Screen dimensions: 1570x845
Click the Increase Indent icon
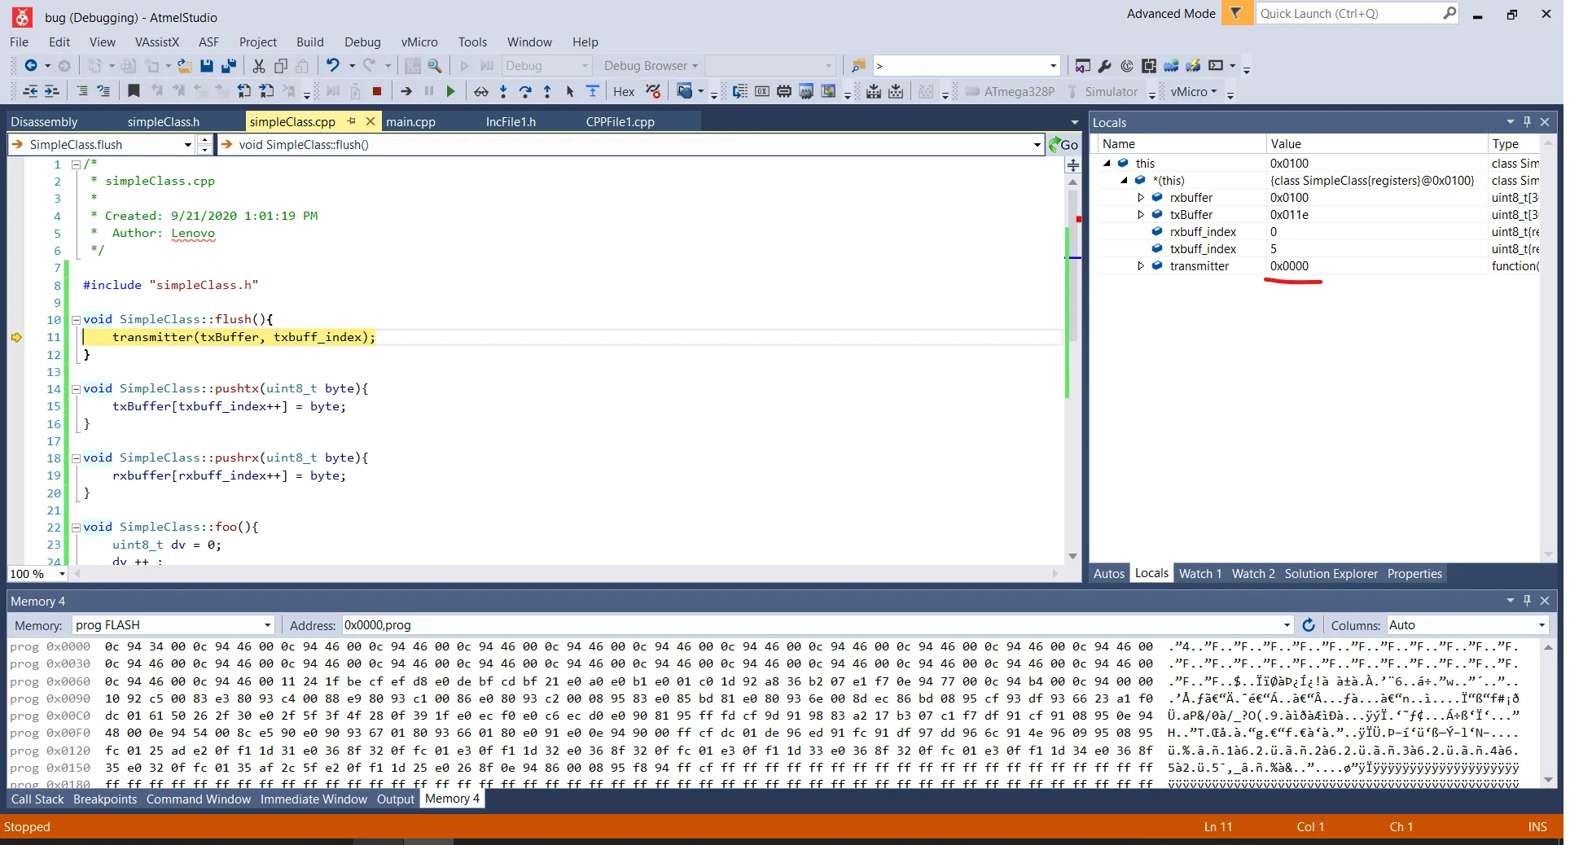(x=51, y=91)
